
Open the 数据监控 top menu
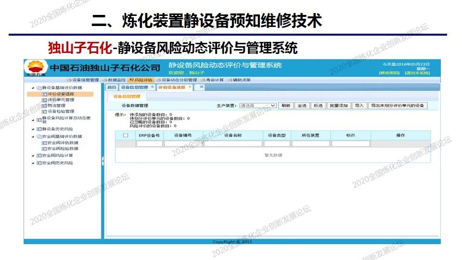point(114,80)
